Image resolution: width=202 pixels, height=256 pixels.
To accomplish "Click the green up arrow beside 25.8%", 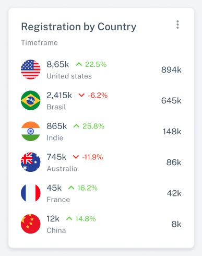I will coord(76,126).
